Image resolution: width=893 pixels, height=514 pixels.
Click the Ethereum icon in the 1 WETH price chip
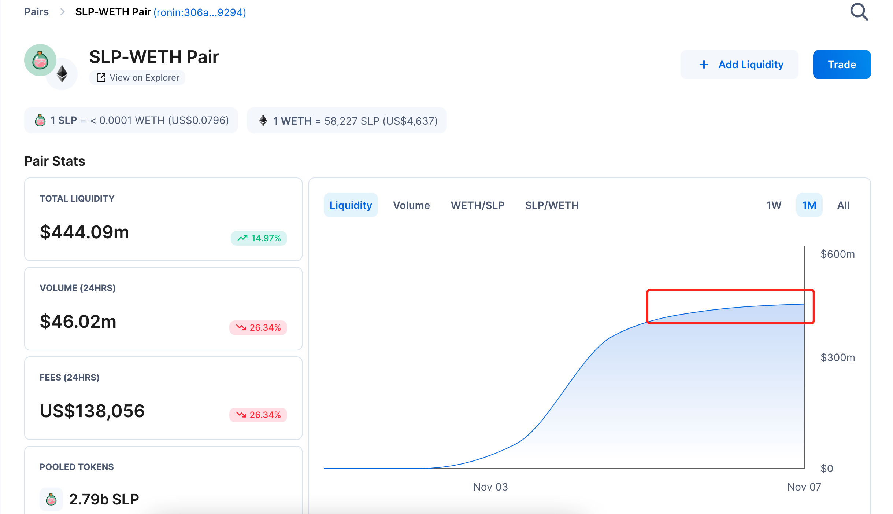(x=263, y=120)
